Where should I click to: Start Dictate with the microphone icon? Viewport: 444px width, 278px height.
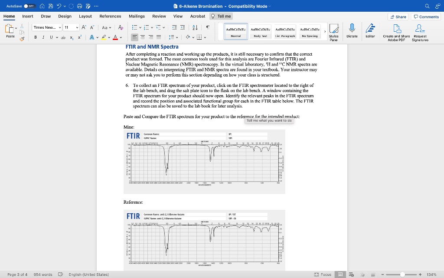click(352, 31)
